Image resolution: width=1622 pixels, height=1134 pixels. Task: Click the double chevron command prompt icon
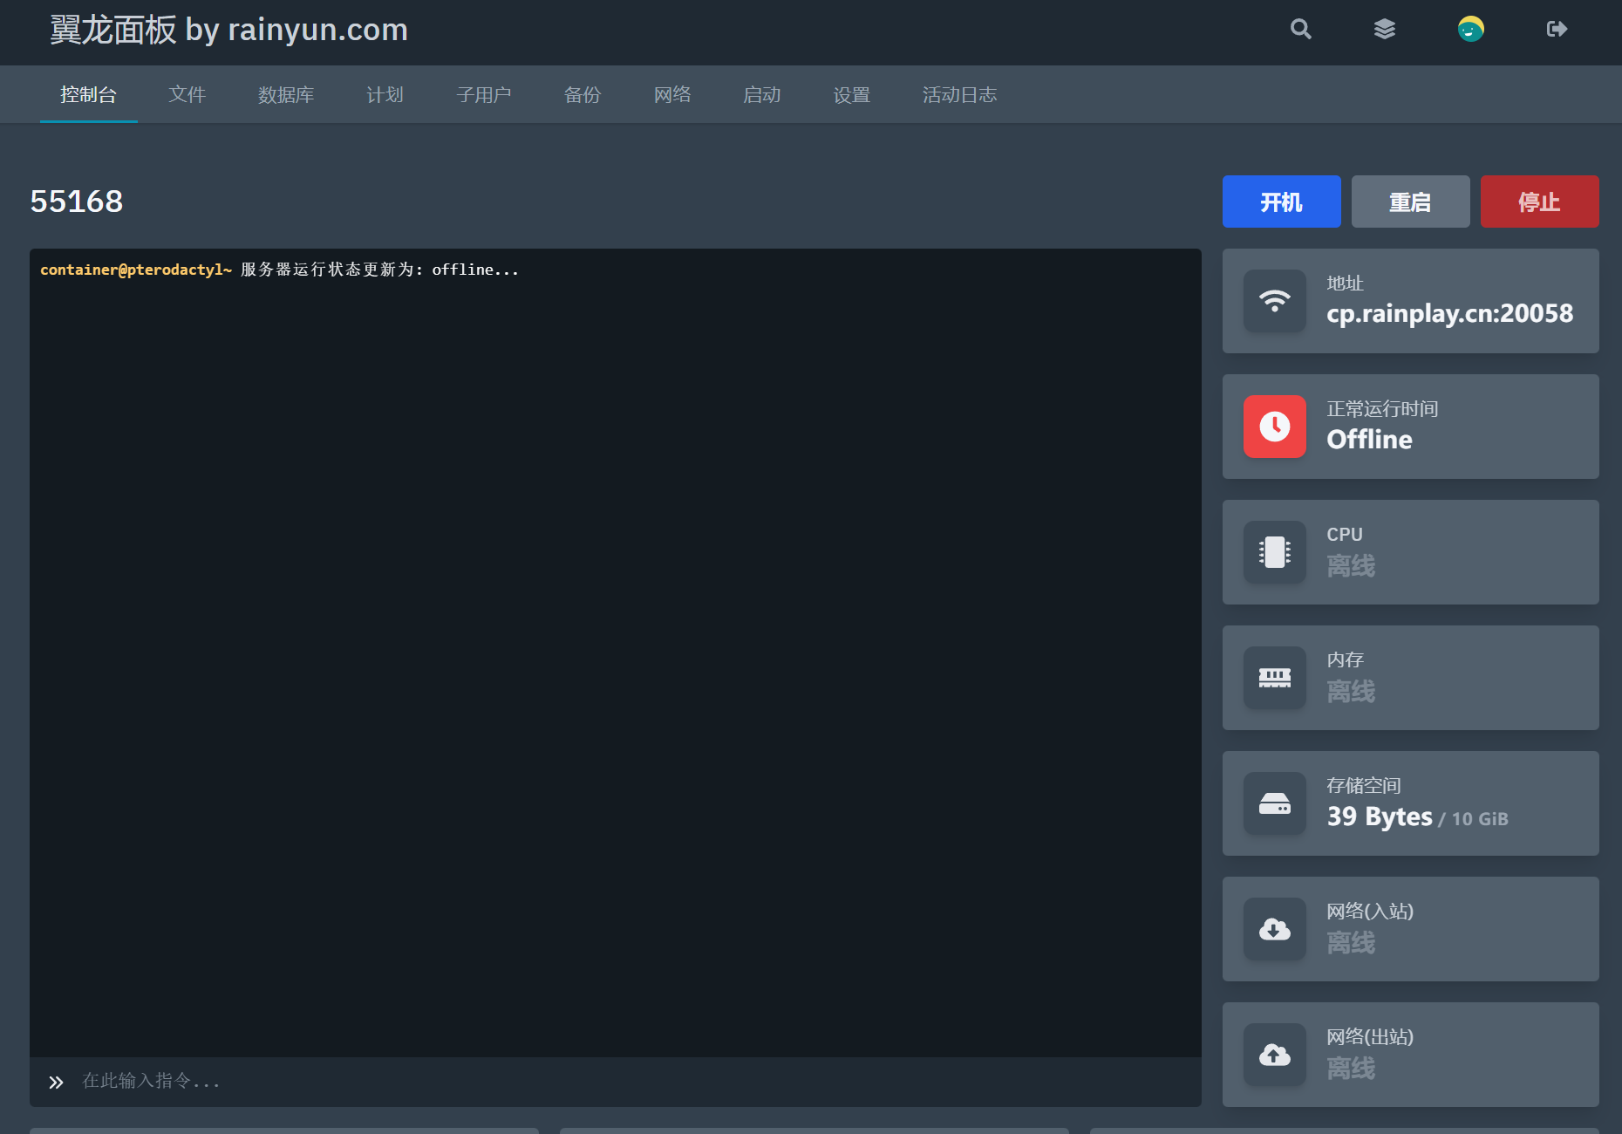(x=57, y=1082)
